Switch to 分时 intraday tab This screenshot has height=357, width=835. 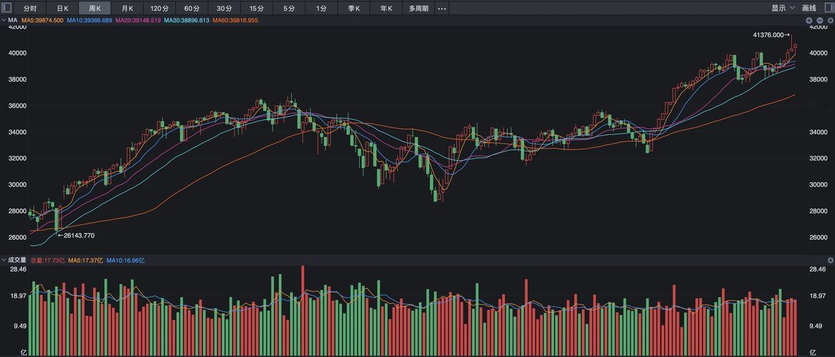[x=30, y=8]
